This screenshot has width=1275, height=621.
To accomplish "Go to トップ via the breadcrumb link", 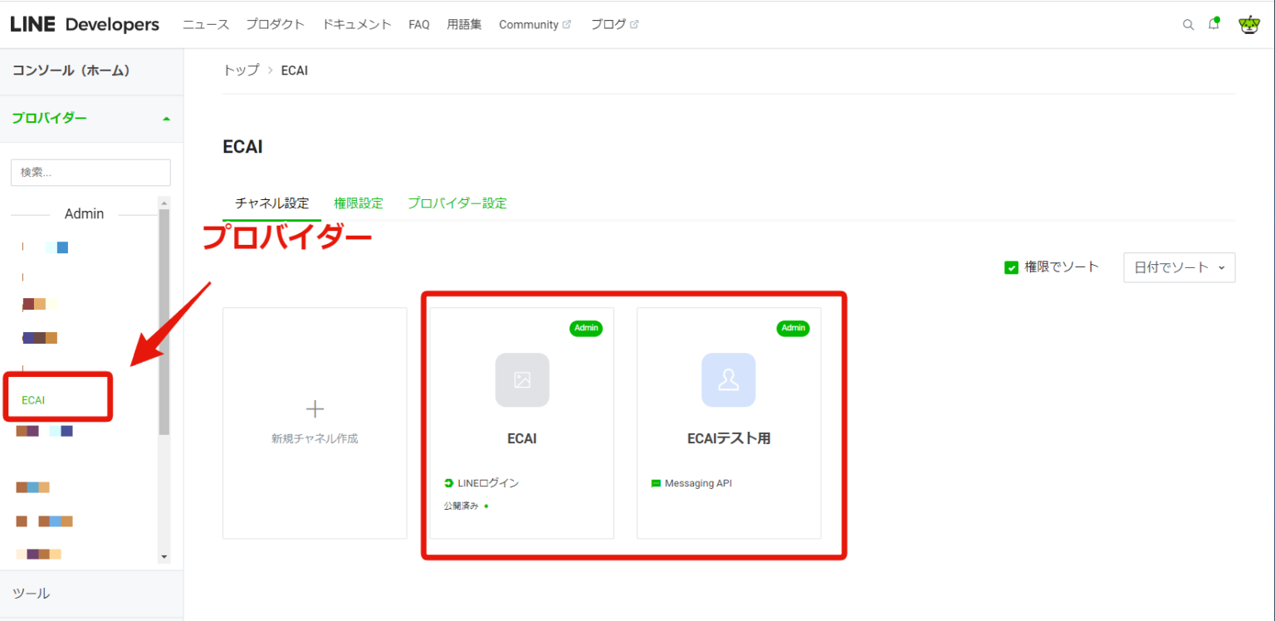I will pos(240,70).
